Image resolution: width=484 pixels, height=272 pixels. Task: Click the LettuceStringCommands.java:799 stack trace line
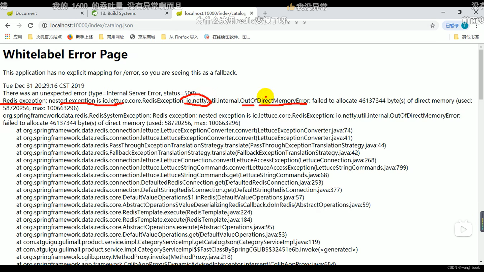coord(212,167)
